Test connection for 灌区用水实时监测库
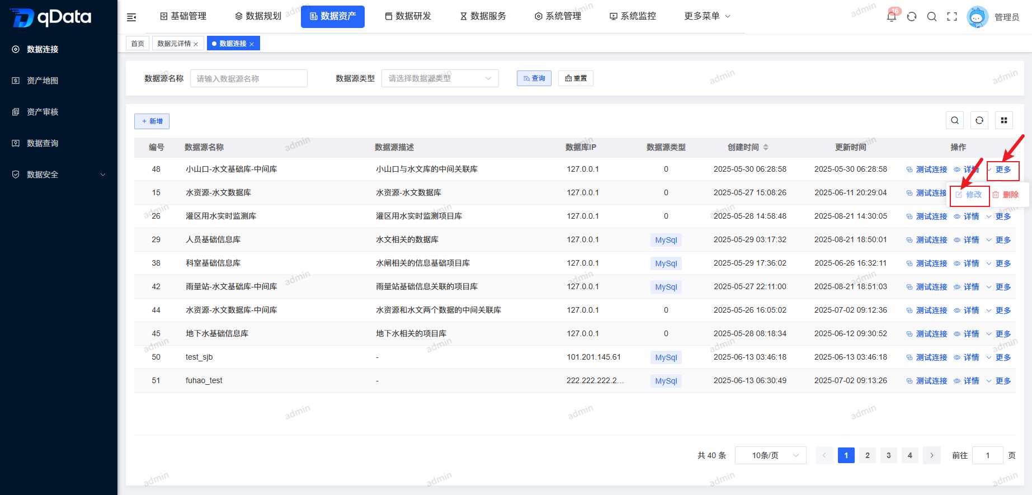This screenshot has width=1032, height=495. pyautogui.click(x=927, y=216)
